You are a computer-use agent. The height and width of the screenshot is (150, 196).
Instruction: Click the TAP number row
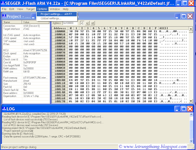[x=26, y=41]
